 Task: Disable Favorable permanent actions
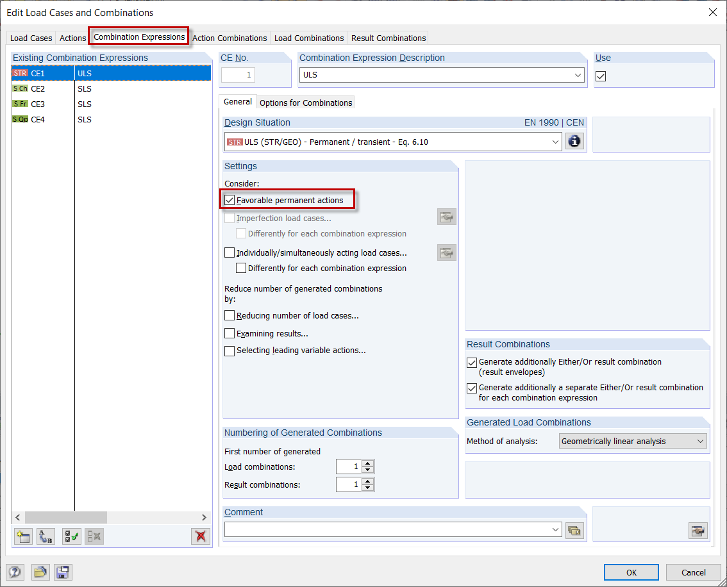point(230,199)
